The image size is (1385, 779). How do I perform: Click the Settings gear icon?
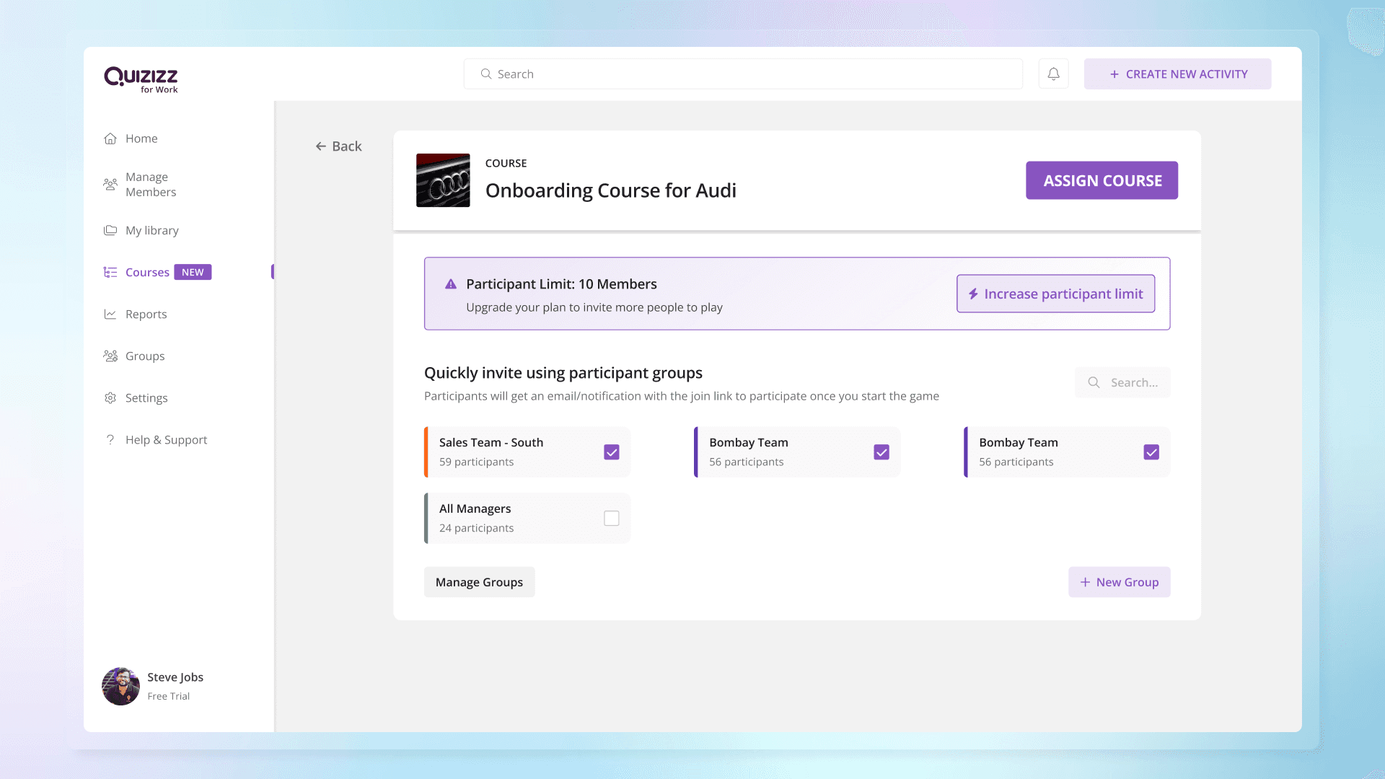click(x=110, y=398)
